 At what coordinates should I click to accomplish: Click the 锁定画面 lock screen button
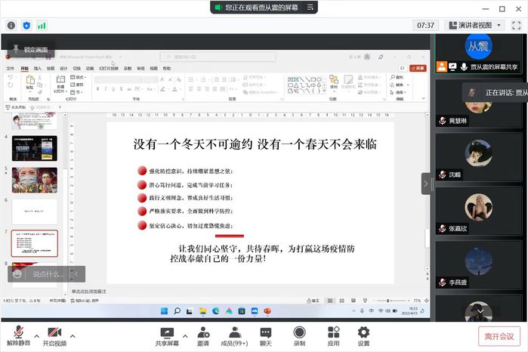pos(29,50)
